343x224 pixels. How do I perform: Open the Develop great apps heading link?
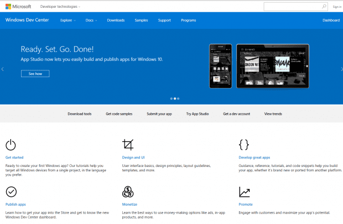coord(254,157)
